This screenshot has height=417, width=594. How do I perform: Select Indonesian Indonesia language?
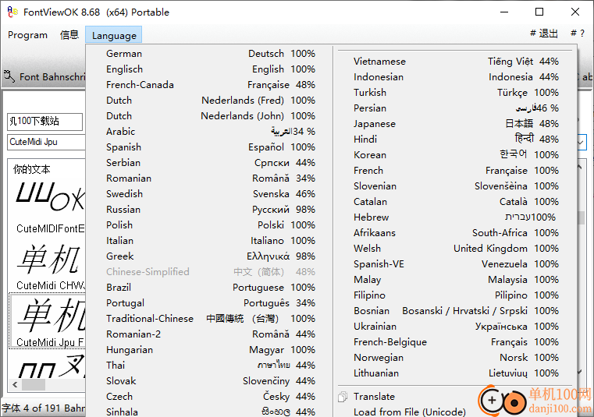(456, 77)
